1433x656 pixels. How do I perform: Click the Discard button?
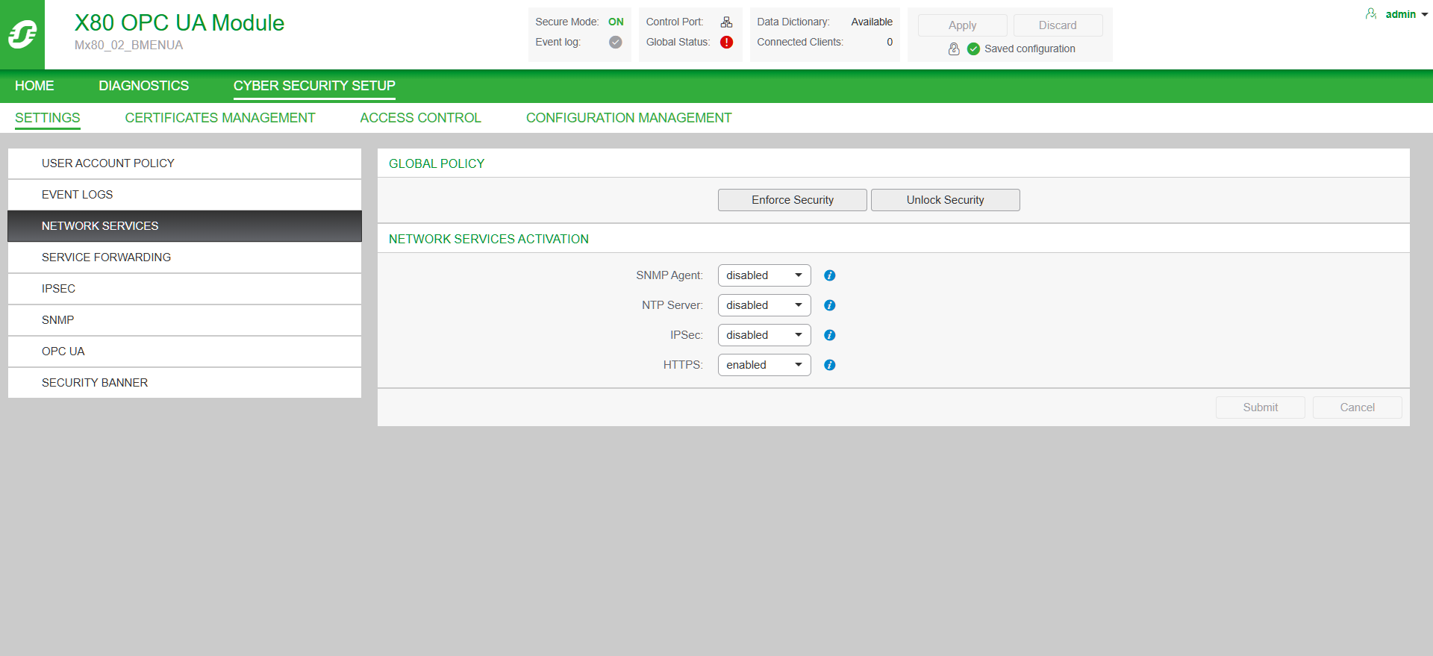(1058, 25)
